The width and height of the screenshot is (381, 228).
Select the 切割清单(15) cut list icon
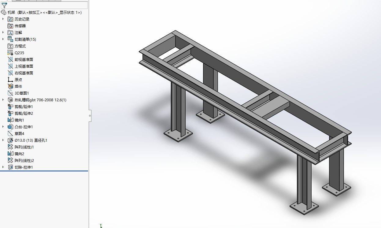pos(10,39)
